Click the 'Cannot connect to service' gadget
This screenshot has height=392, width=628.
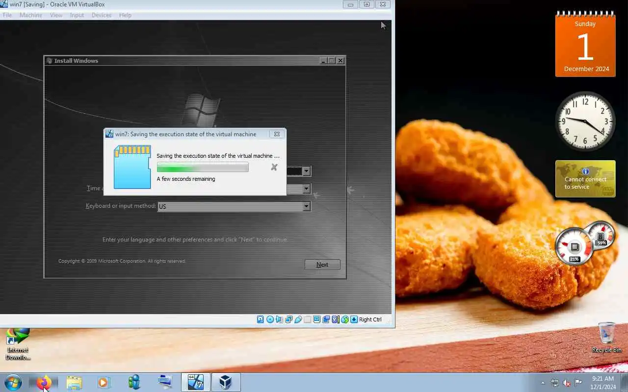click(585, 179)
